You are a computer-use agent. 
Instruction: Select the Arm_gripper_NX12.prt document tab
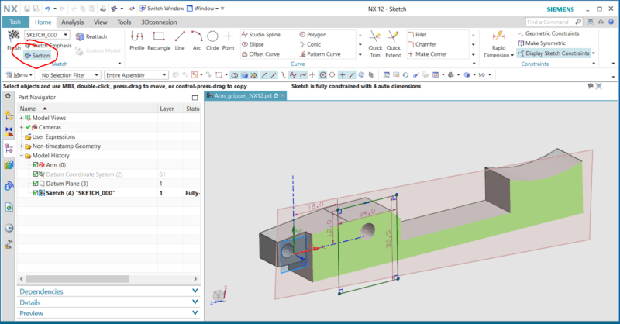click(x=245, y=96)
